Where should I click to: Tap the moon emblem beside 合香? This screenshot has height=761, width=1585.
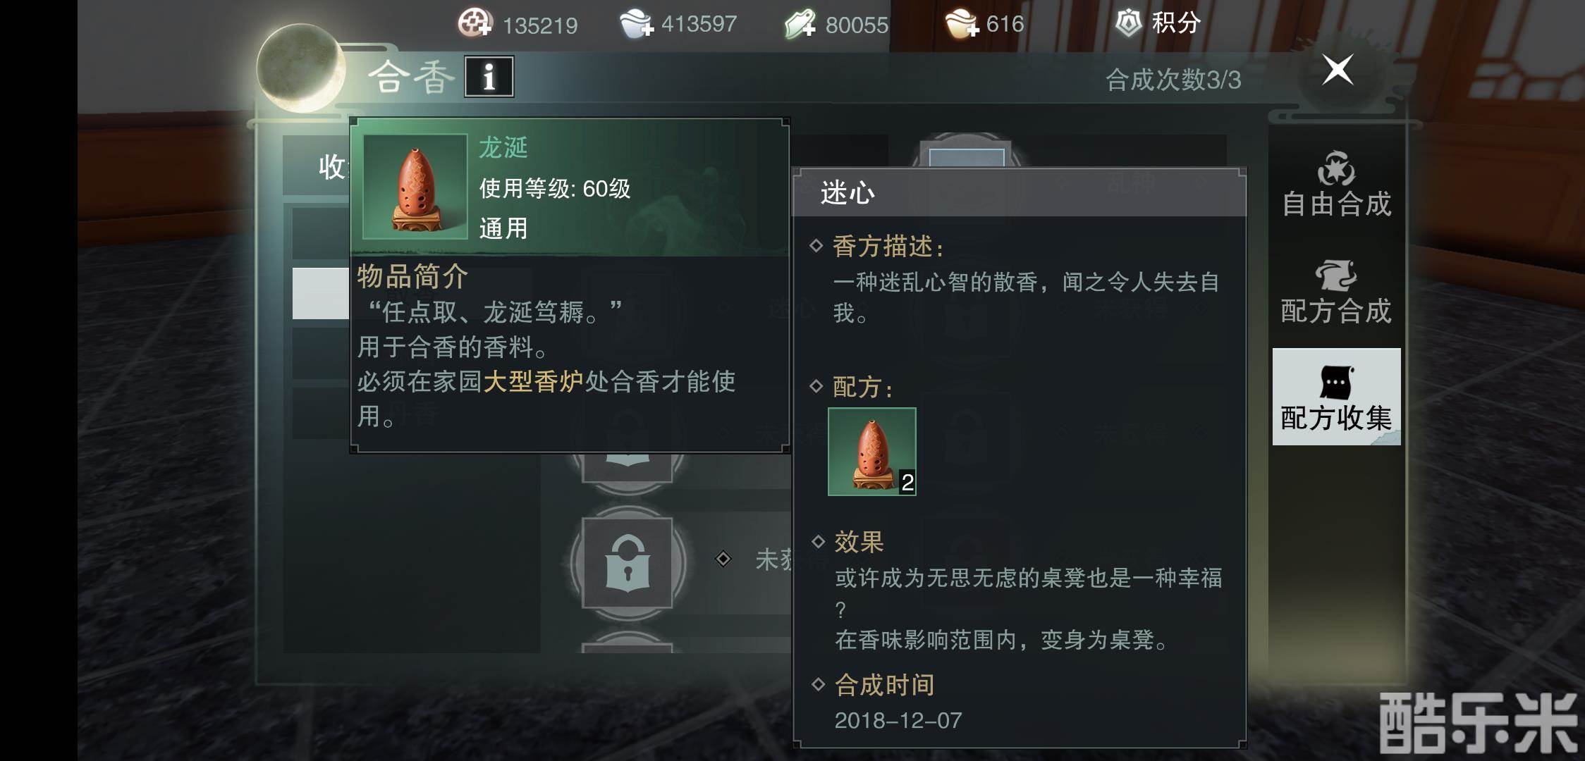tap(301, 68)
